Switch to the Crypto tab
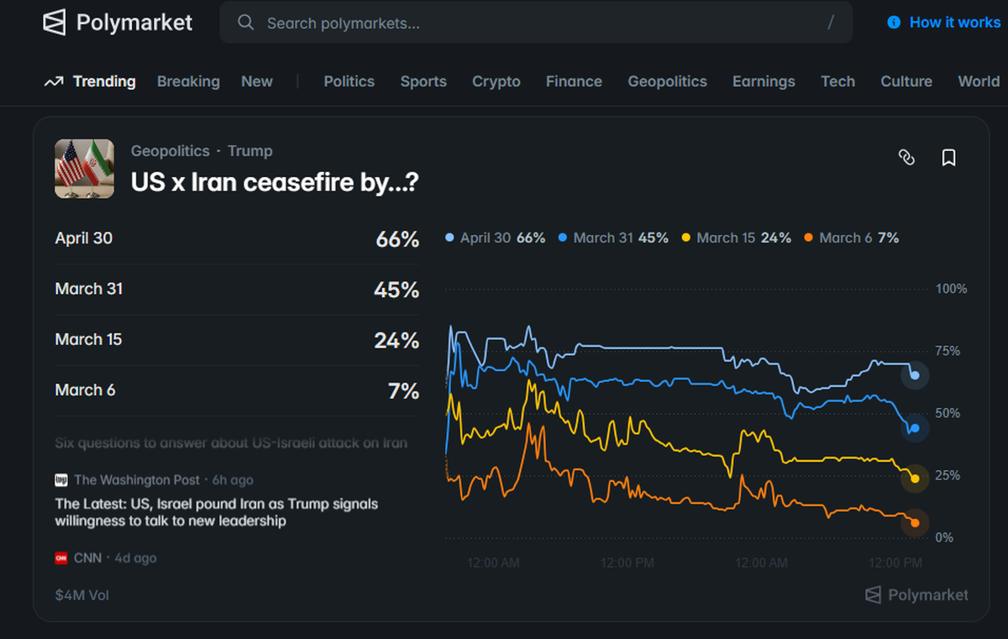The image size is (1008, 639). pyautogui.click(x=496, y=81)
